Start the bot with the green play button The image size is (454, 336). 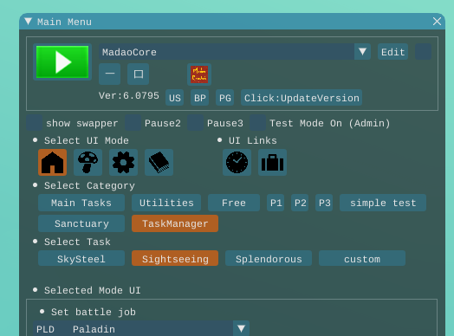pos(62,62)
